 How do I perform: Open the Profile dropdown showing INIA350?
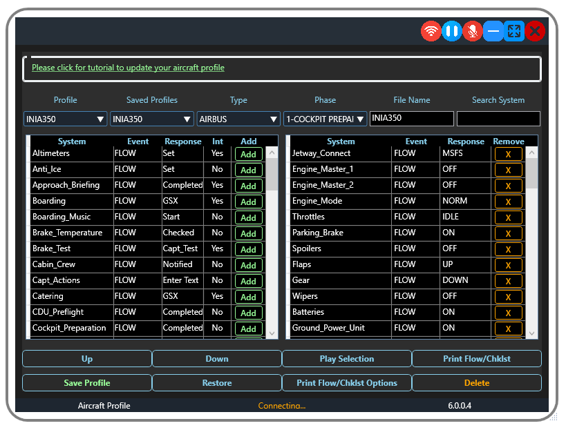tap(66, 119)
